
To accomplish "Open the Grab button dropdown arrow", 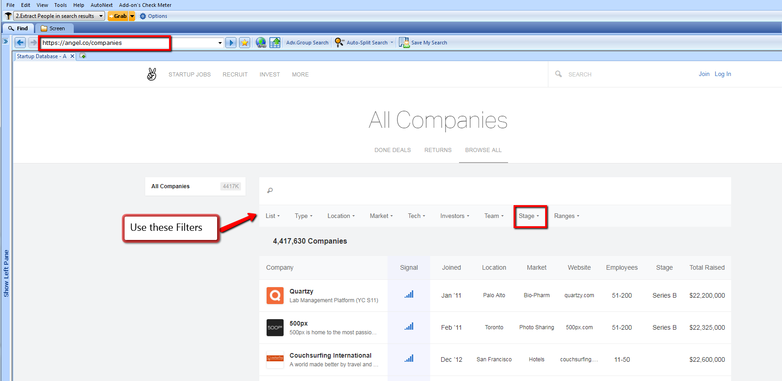I will [132, 16].
